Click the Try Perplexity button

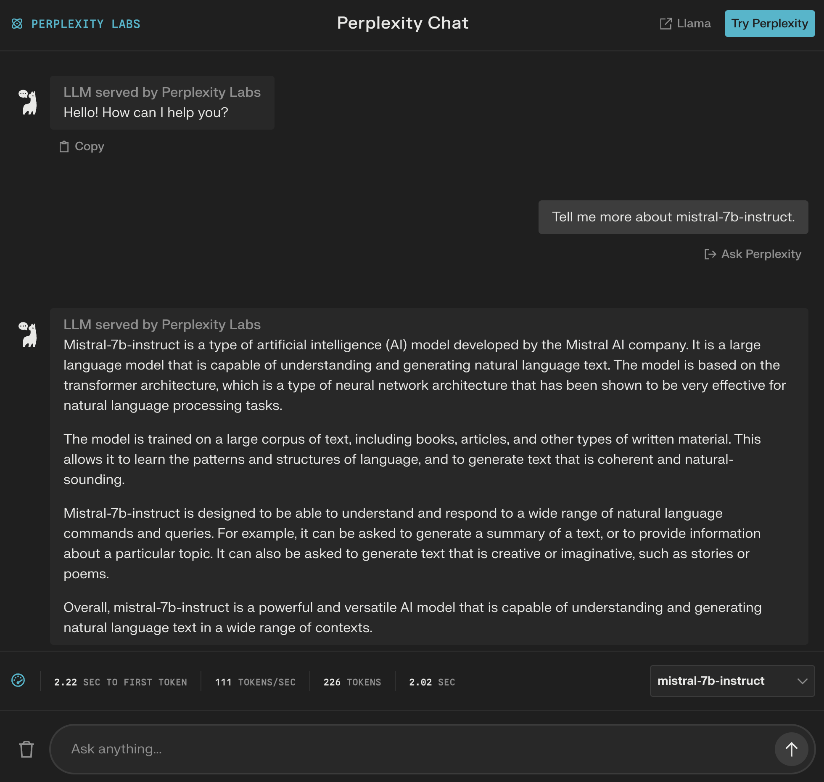[x=770, y=24]
